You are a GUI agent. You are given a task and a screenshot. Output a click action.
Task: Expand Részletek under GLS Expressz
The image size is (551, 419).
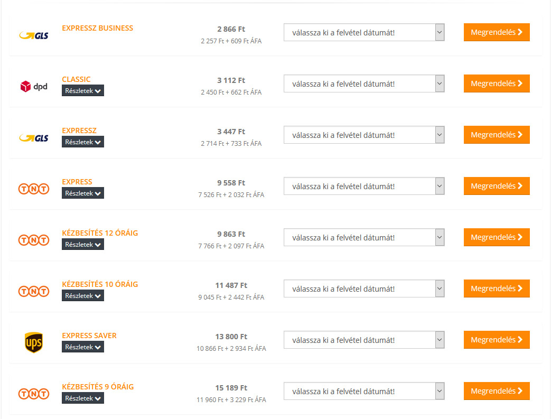click(83, 142)
